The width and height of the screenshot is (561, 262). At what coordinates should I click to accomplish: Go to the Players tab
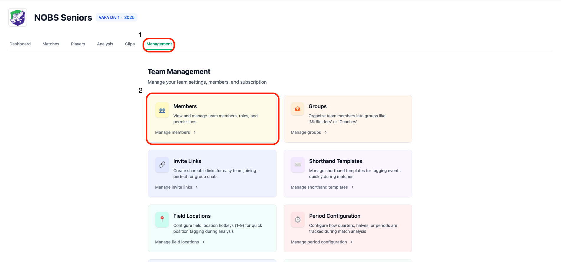click(78, 44)
